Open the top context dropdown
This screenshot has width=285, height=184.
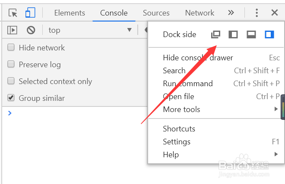[x=90, y=30]
